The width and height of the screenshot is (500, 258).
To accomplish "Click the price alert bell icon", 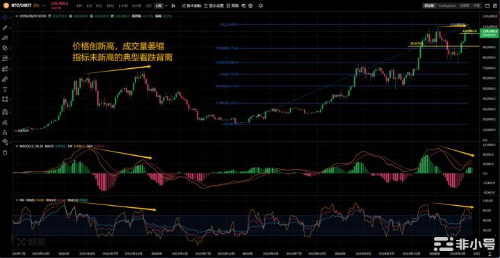I will click(261, 6).
